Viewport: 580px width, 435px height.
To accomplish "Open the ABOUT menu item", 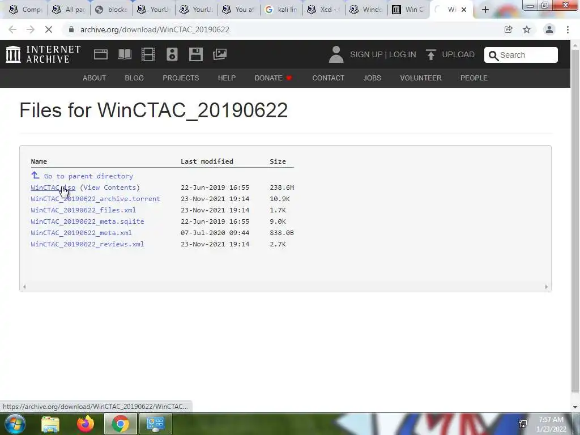I will click(95, 78).
